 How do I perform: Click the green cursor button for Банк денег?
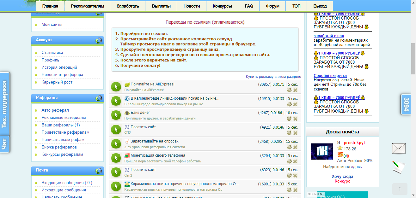(116, 115)
